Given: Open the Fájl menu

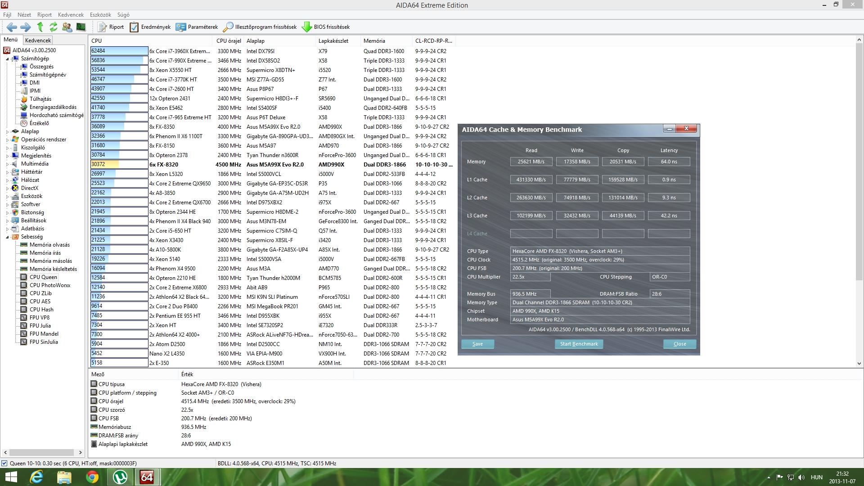Looking at the screenshot, I should tap(7, 15).
